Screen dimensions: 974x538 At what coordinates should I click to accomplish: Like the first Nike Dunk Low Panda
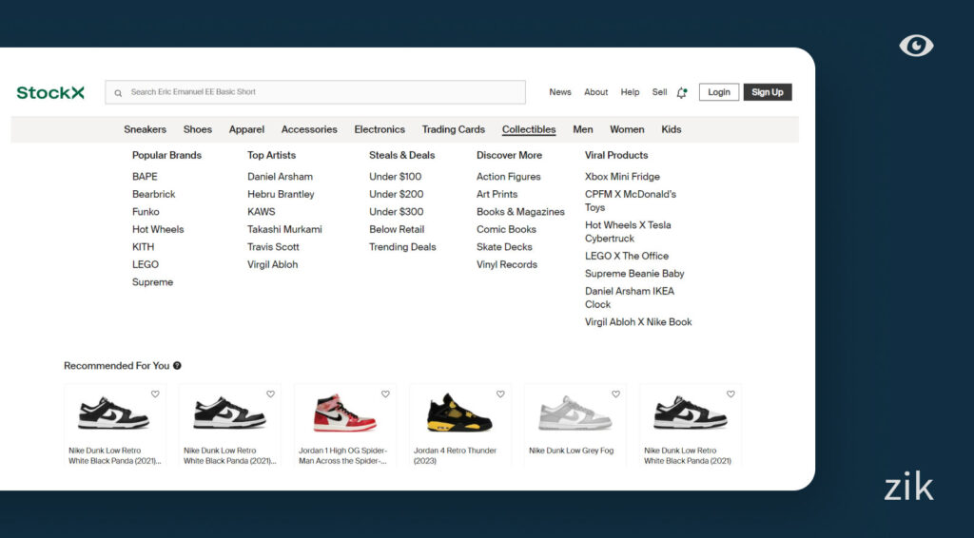point(155,394)
